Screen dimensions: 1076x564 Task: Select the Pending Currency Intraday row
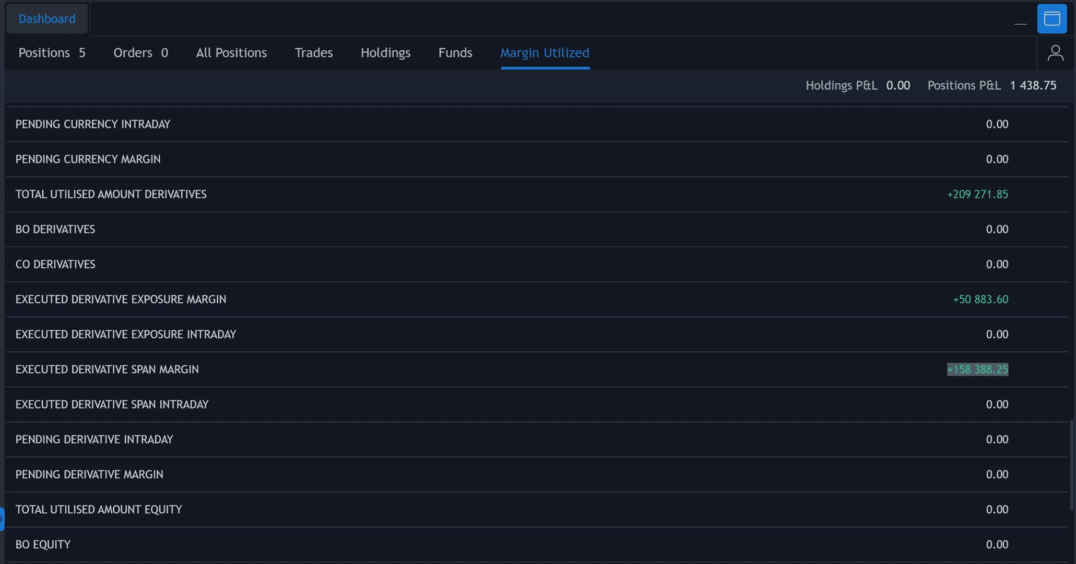click(x=537, y=124)
